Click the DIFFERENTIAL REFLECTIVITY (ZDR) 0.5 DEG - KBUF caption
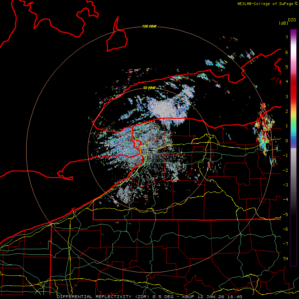The width and height of the screenshot is (299, 299). [149, 297]
